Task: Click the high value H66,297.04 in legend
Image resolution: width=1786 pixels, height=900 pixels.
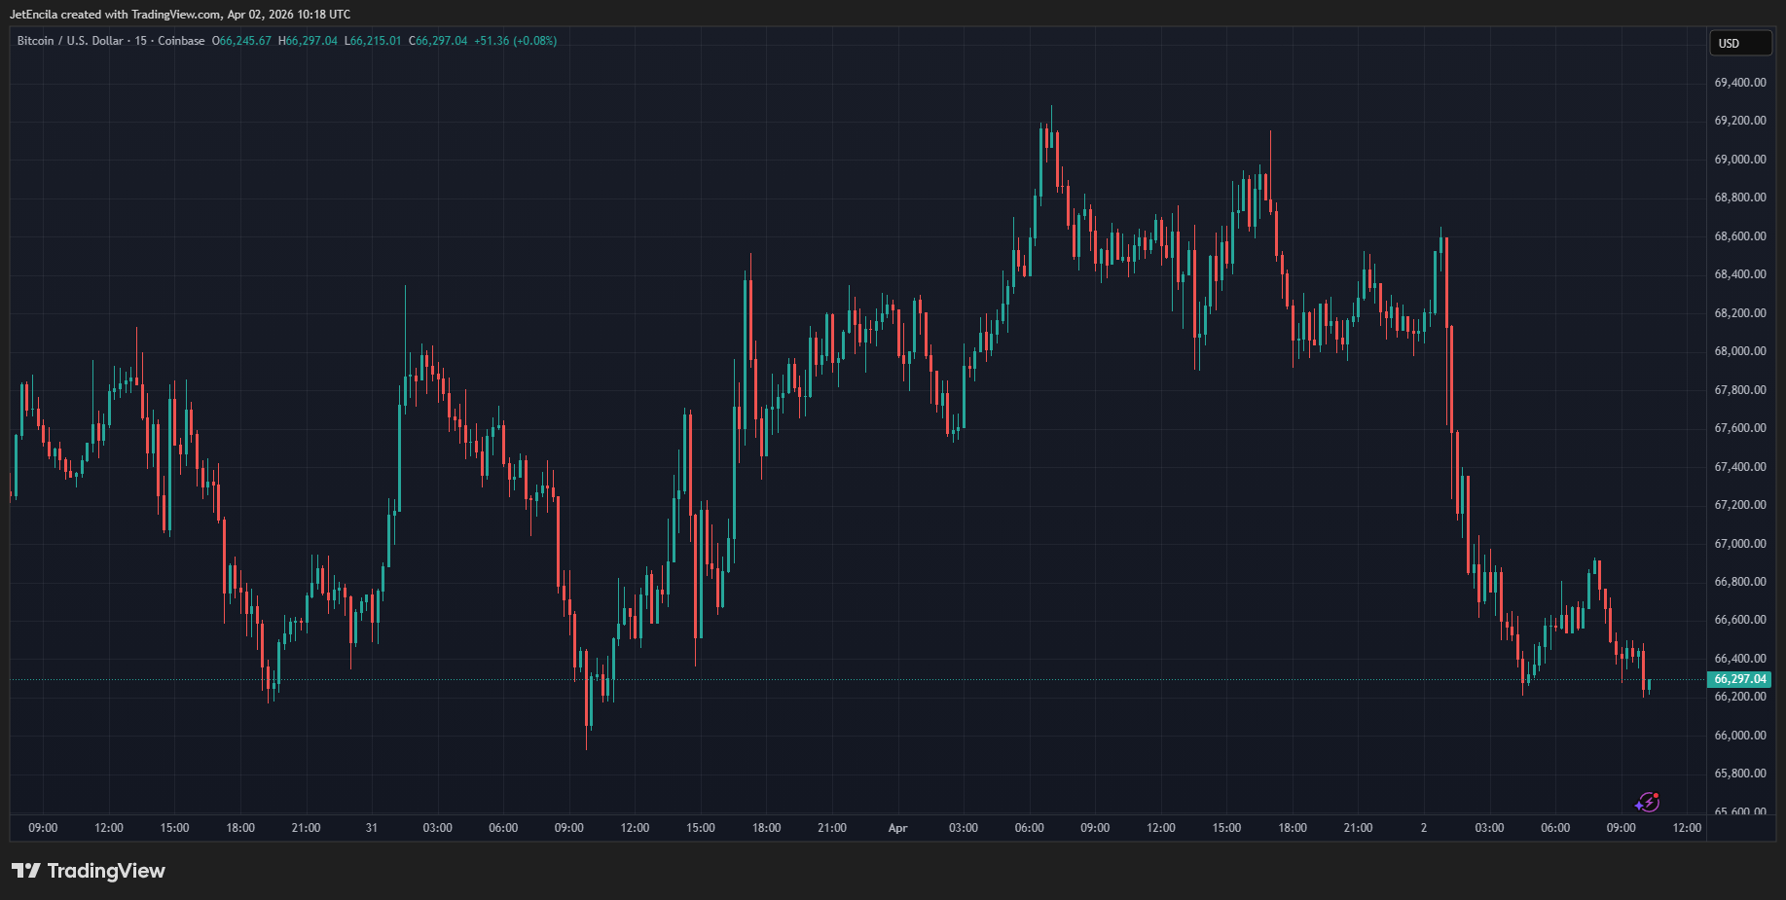Action: point(308,41)
